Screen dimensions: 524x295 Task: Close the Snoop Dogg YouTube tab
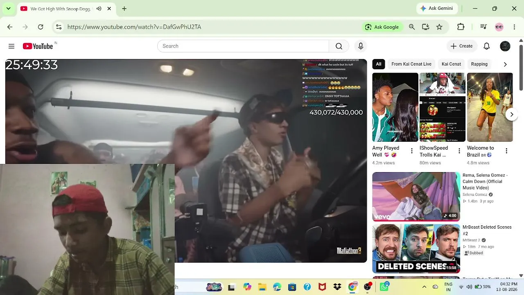[109, 9]
